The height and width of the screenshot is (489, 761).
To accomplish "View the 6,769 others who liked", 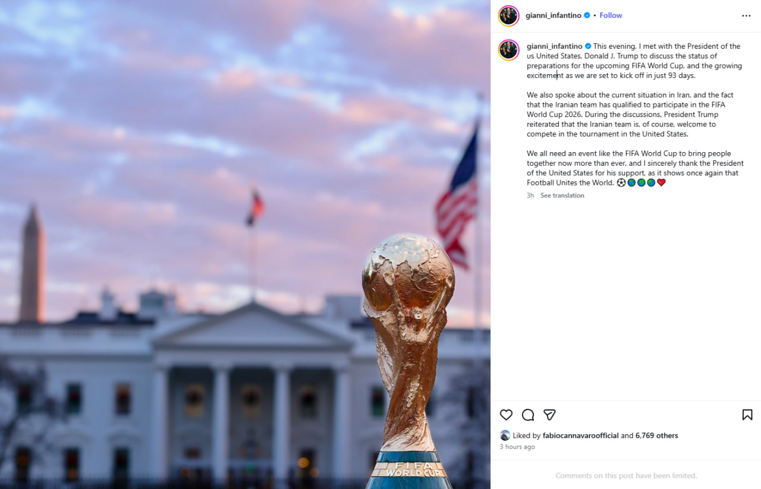I will (x=657, y=436).
